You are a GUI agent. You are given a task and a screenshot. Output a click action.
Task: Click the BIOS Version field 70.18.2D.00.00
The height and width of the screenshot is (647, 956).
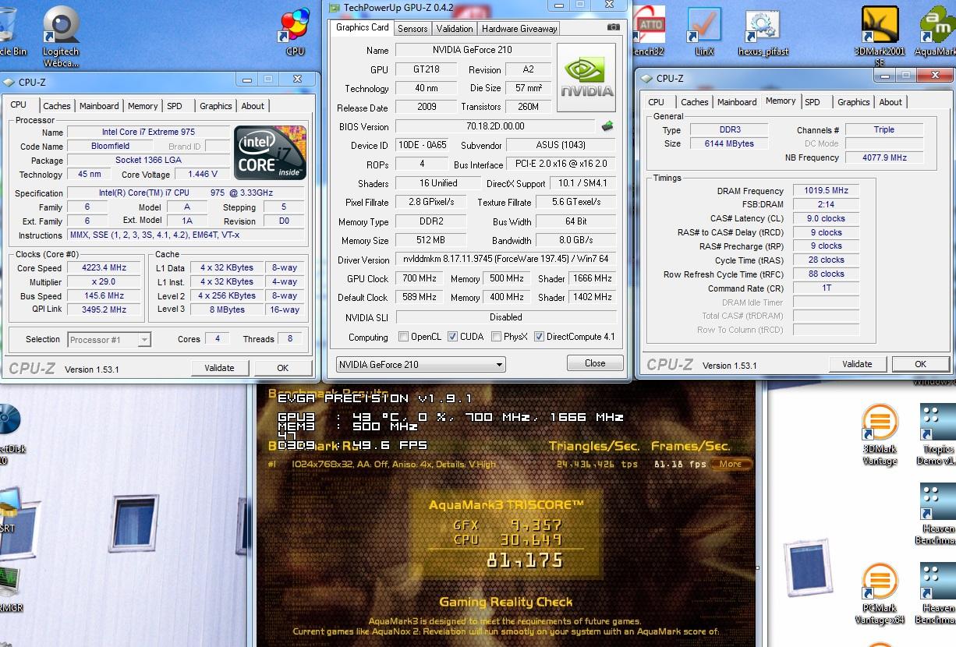click(495, 126)
